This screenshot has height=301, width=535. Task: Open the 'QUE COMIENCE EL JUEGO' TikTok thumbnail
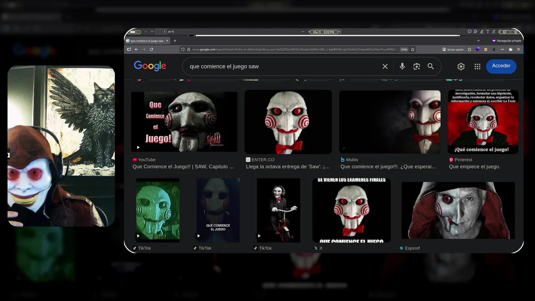pos(218,210)
